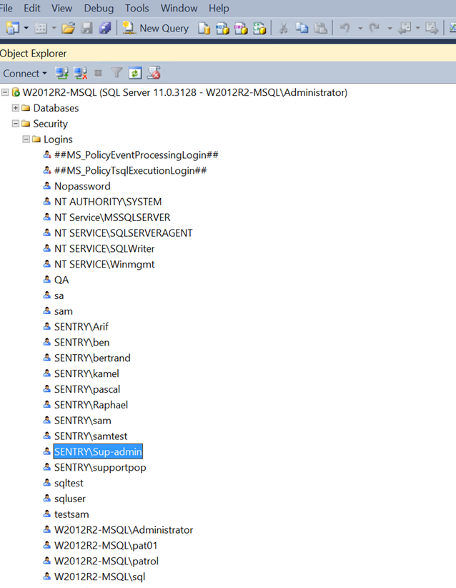
Task: Select ##MS_PolicyTsqlExecutionLogin## login
Action: point(130,171)
